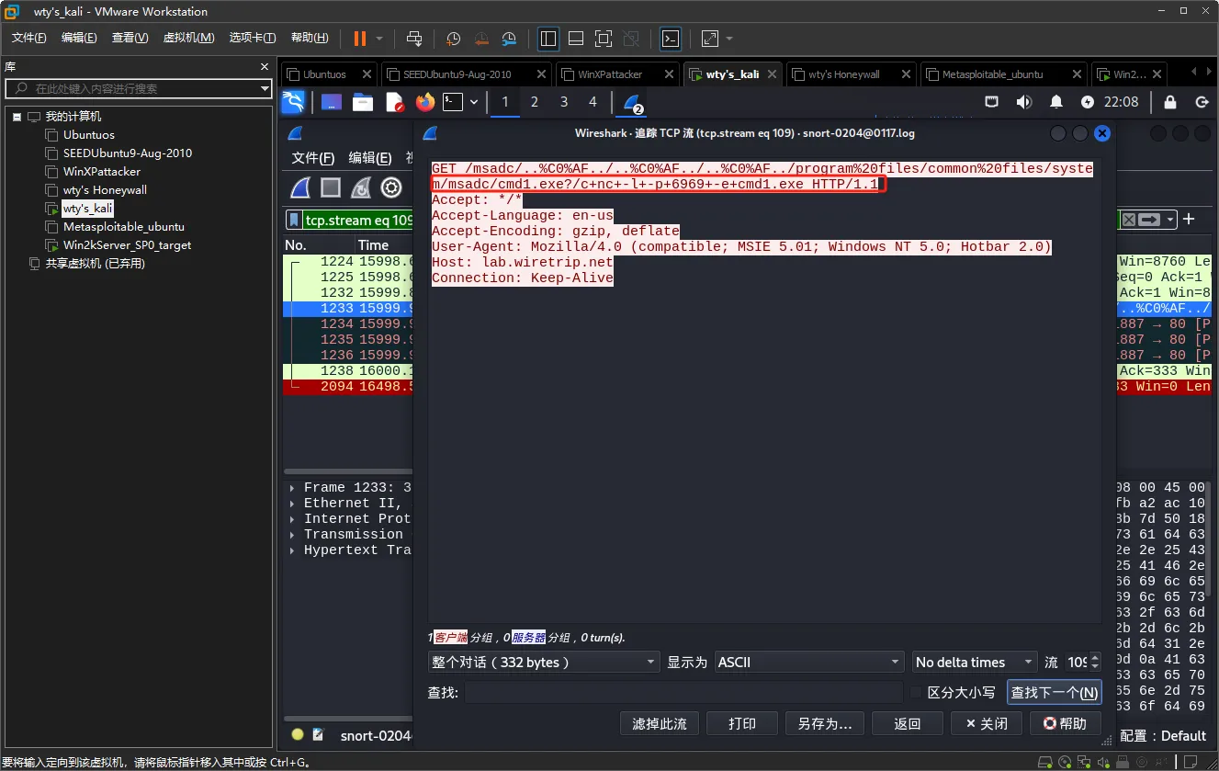The width and height of the screenshot is (1219, 771).
Task: Switch to Kali workspace 4
Action: (593, 102)
